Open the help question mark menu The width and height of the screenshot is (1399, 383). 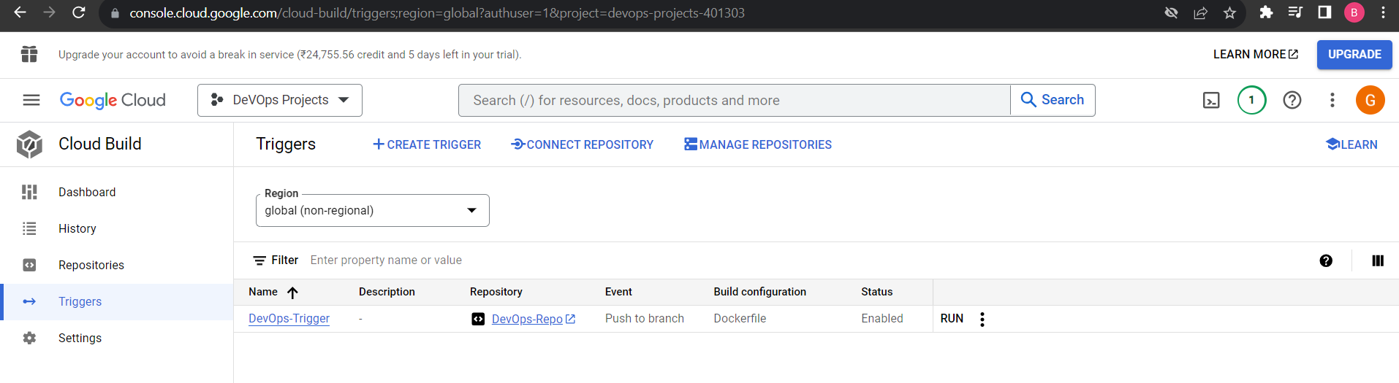tap(1292, 100)
